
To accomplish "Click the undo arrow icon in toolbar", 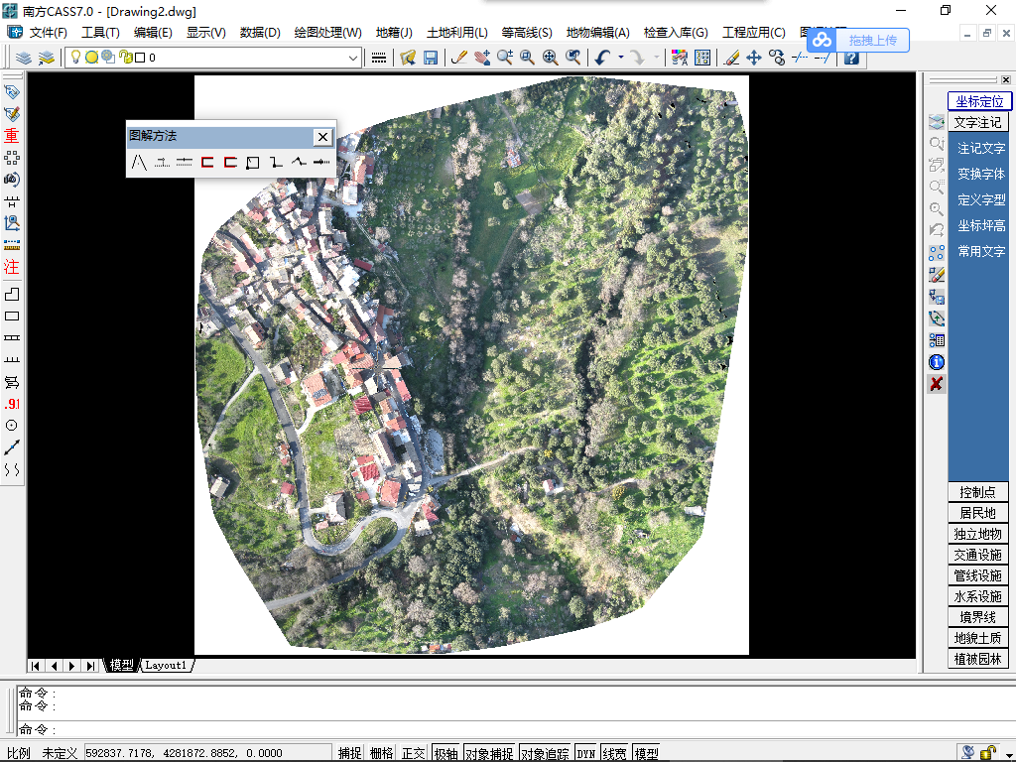I will [x=602, y=58].
